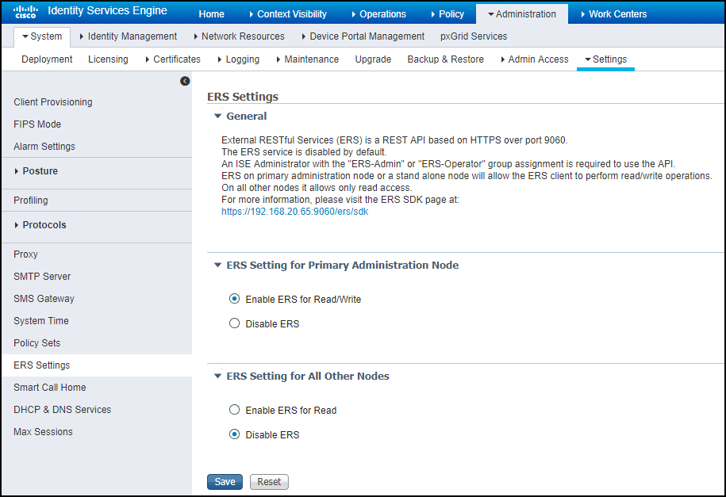Open the Context Visibility menu
The image size is (726, 497).
288,14
